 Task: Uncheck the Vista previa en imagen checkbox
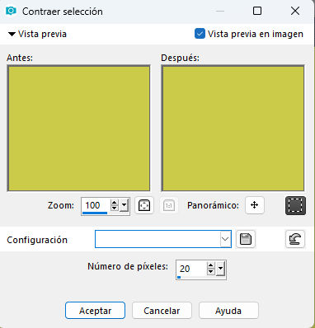[x=200, y=34]
